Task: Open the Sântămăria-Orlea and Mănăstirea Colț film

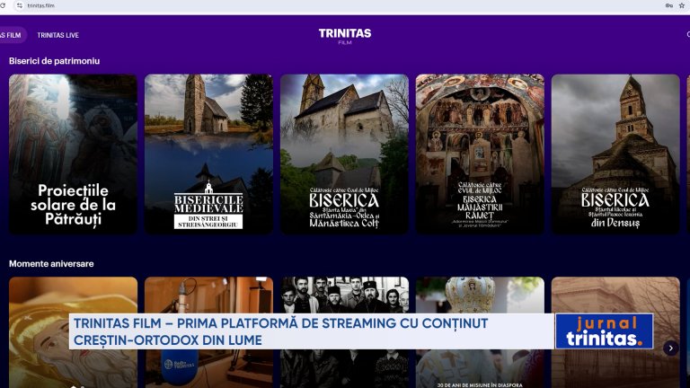Action: coord(344,154)
